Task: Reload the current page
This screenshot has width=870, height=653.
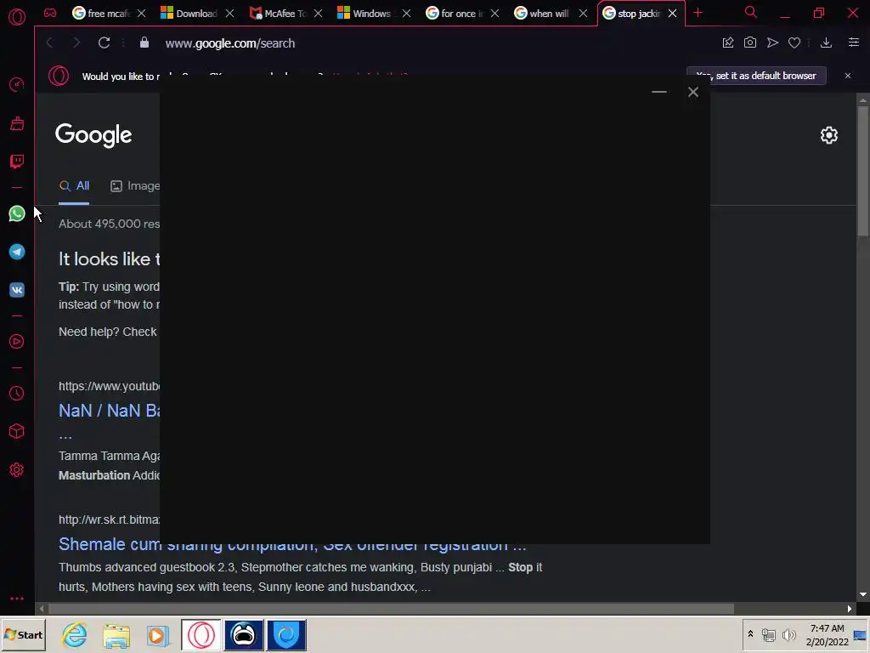Action: [104, 43]
